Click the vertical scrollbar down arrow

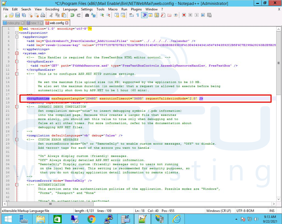tap(278, 199)
